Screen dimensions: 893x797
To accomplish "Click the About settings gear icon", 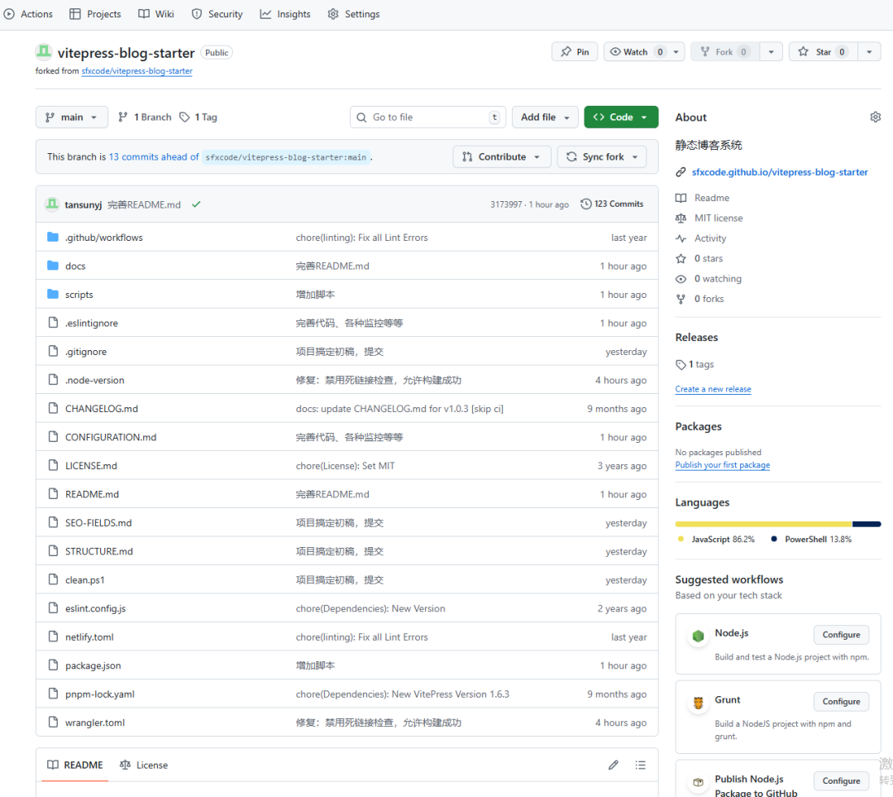I will coord(875,118).
